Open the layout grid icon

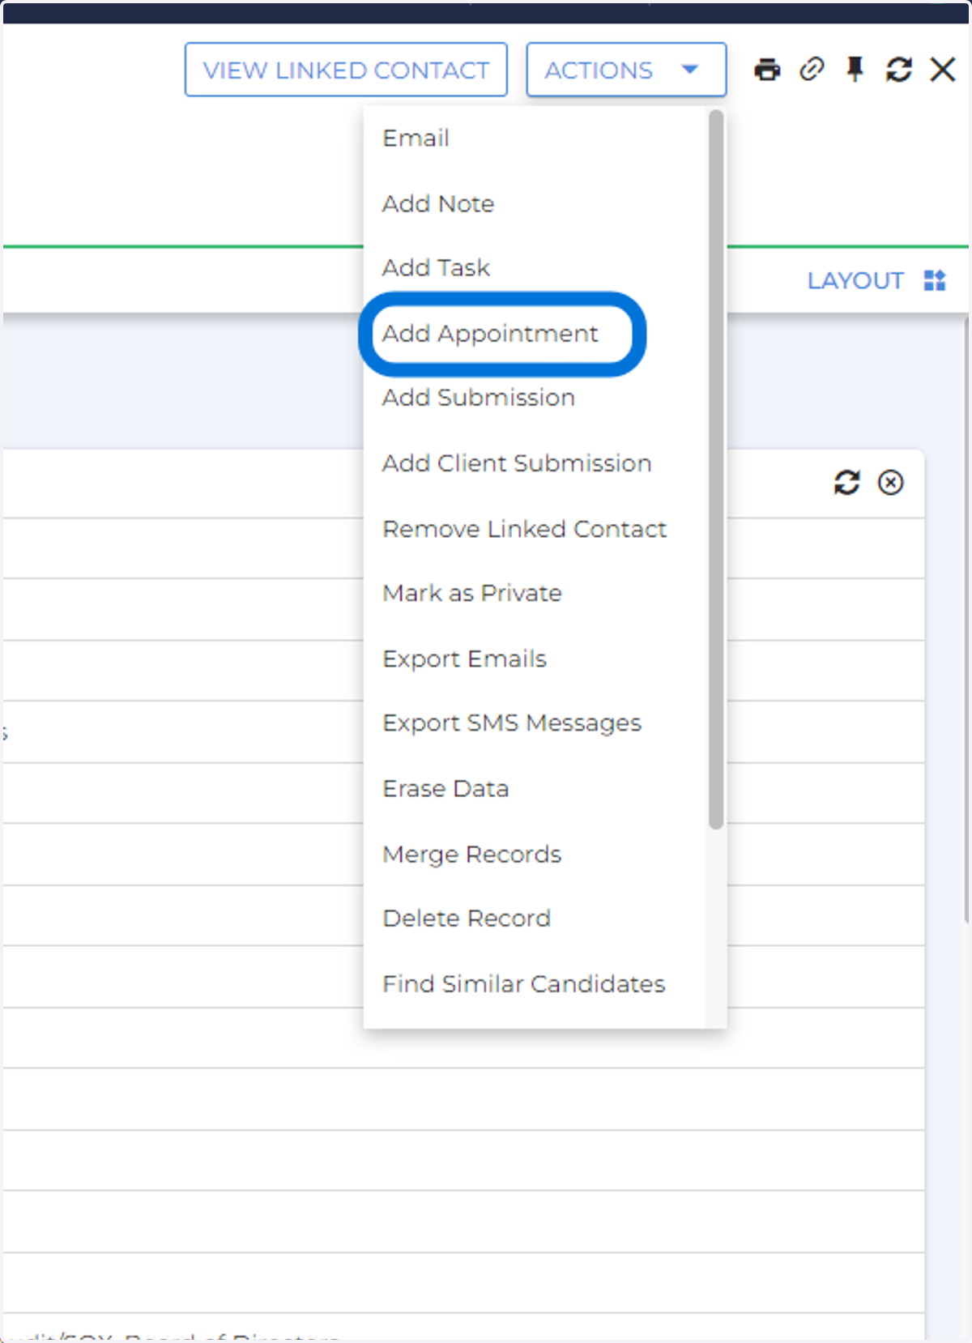[x=935, y=280]
